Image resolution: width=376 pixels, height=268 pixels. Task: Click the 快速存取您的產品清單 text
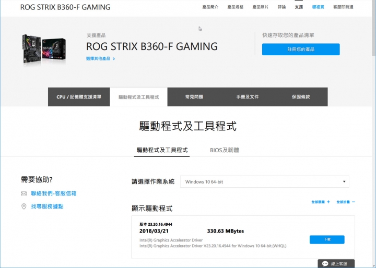[x=288, y=35]
